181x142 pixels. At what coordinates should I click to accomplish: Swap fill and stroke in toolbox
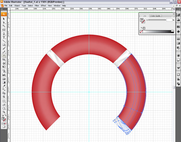click(5, 115)
